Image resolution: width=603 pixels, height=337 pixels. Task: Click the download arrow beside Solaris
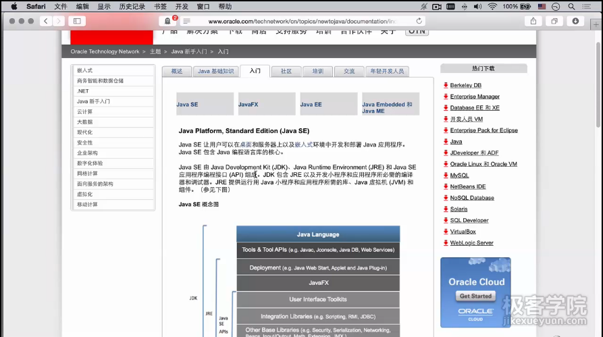(446, 209)
